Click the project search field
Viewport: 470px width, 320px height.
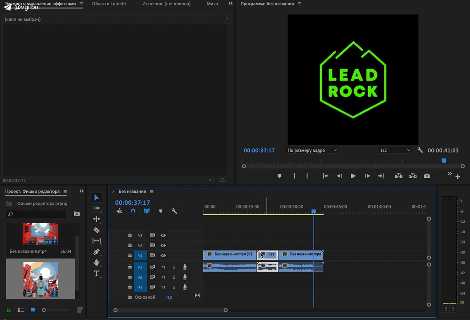coord(36,214)
